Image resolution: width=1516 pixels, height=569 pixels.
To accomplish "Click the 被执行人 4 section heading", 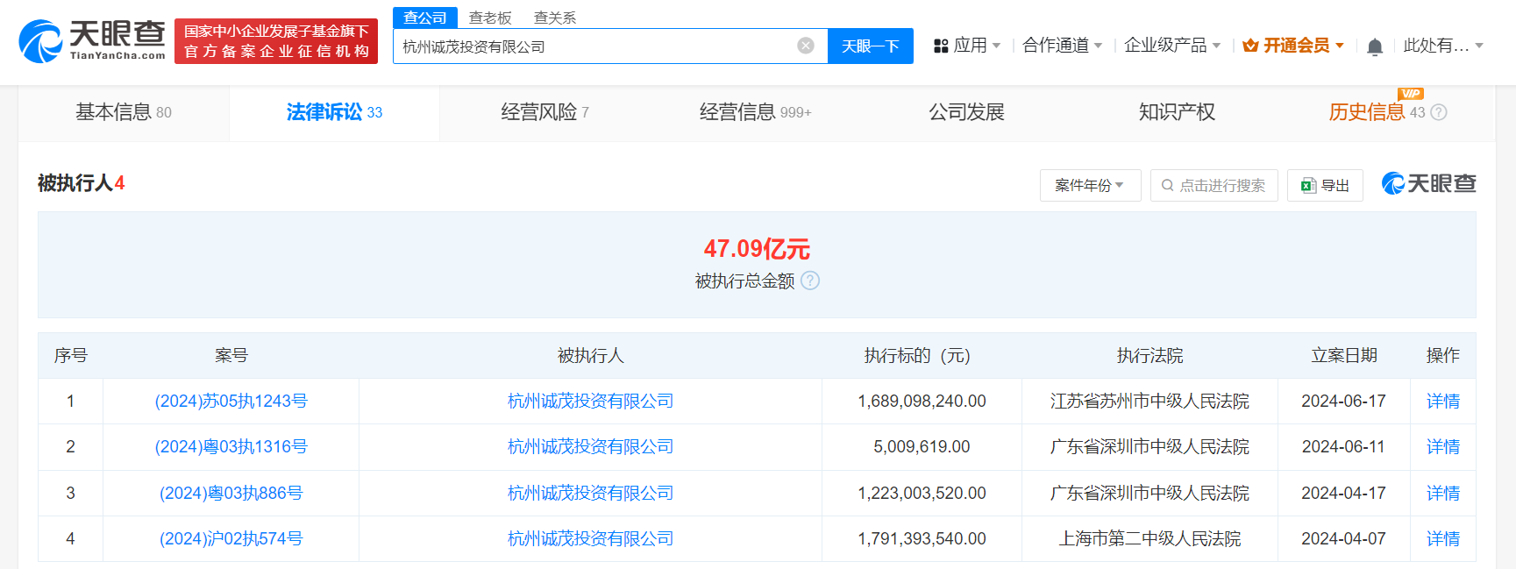I will click(x=82, y=183).
